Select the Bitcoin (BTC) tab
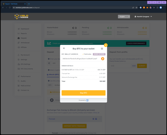This screenshot has height=135, width=167. click(53, 75)
